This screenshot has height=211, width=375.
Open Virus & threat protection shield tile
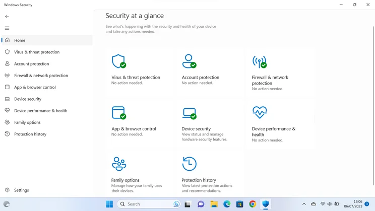119,61
